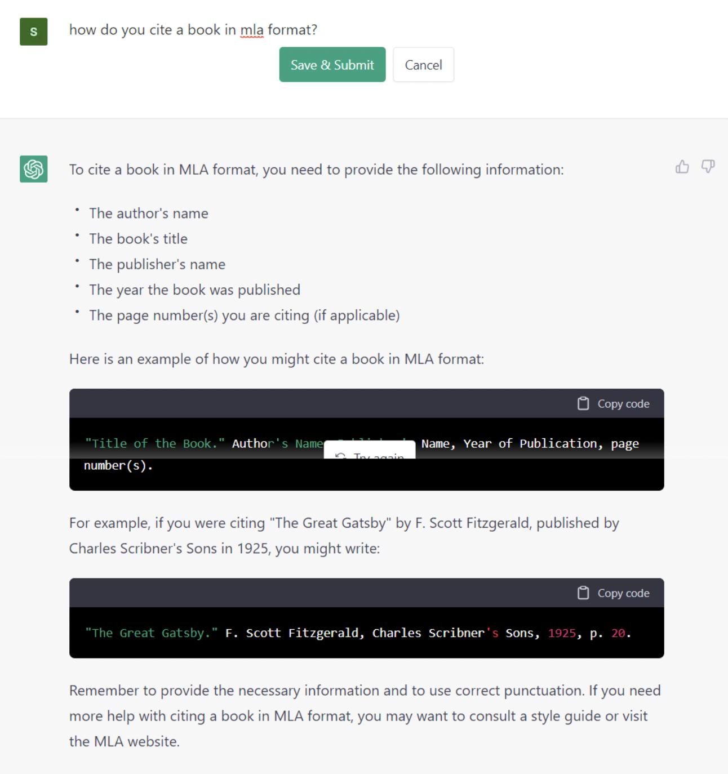Give the response a thumbs down

708,167
